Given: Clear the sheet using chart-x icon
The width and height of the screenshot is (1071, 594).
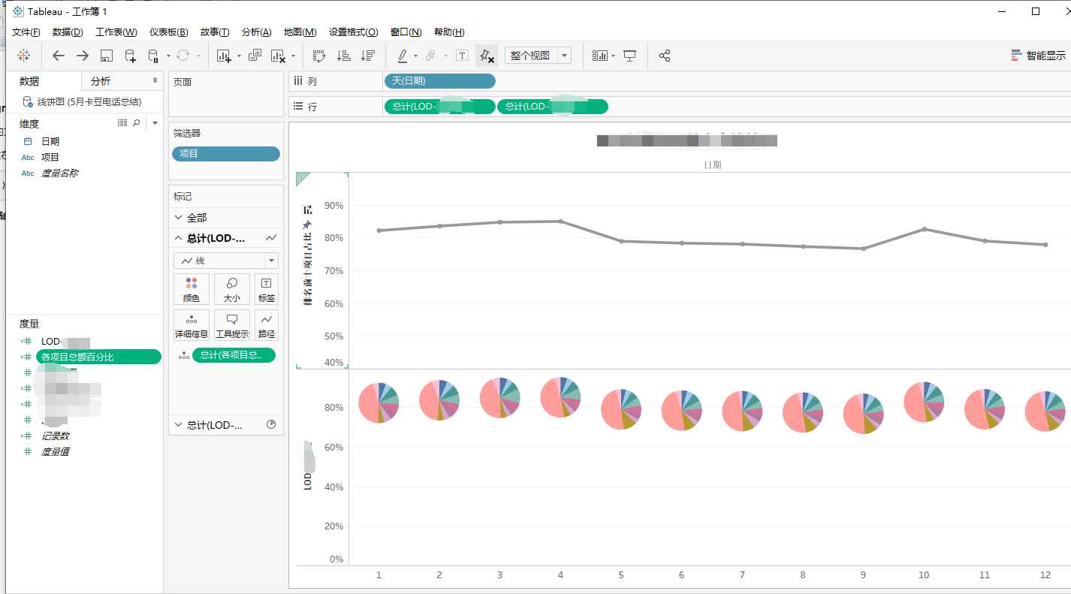Looking at the screenshot, I should click(x=278, y=56).
